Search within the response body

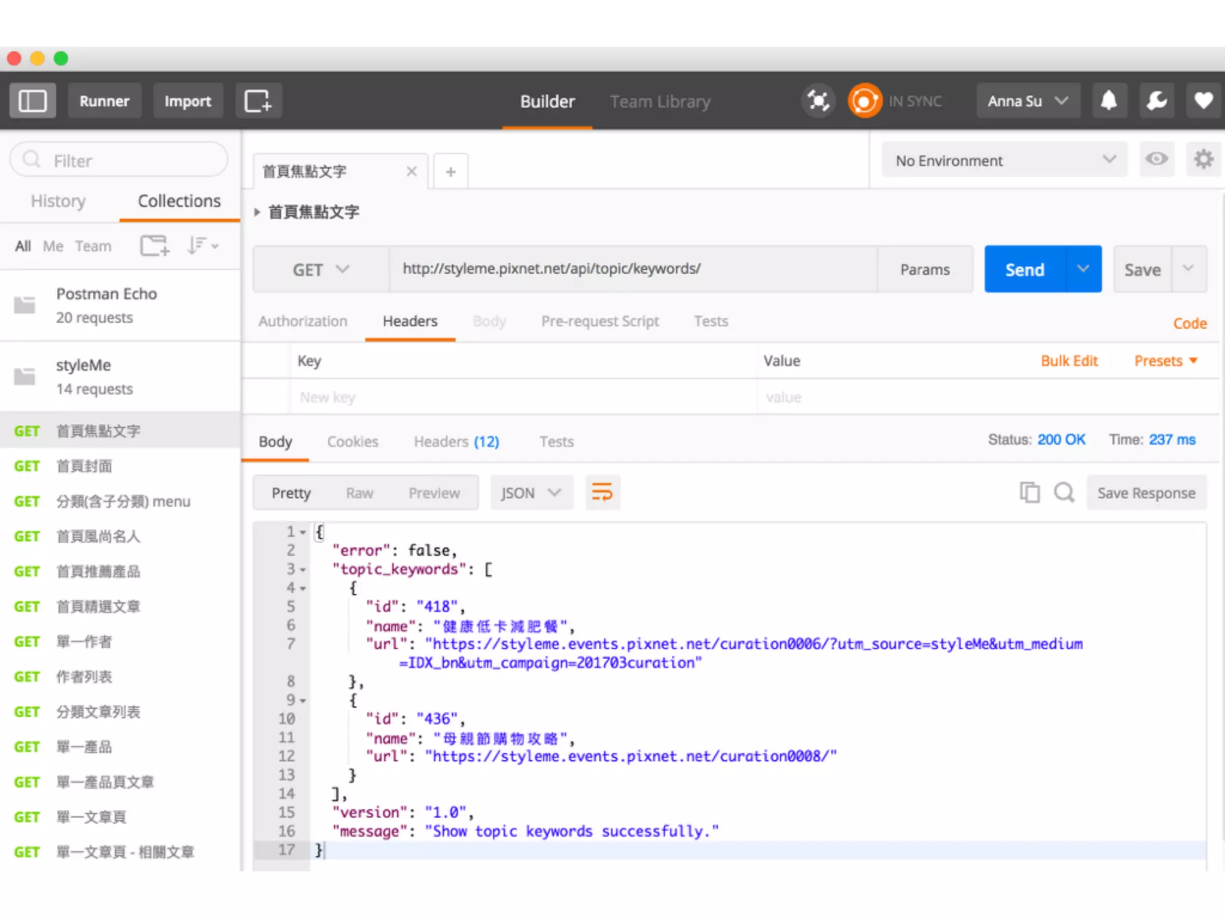tap(1064, 492)
